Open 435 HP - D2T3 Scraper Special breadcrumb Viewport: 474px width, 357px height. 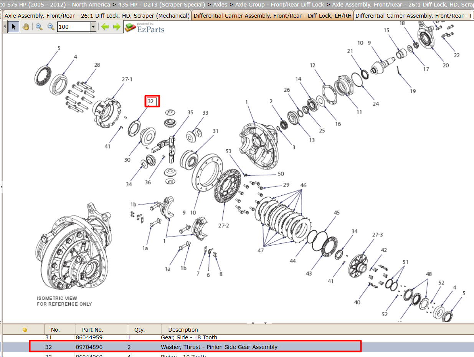pos(162,5)
